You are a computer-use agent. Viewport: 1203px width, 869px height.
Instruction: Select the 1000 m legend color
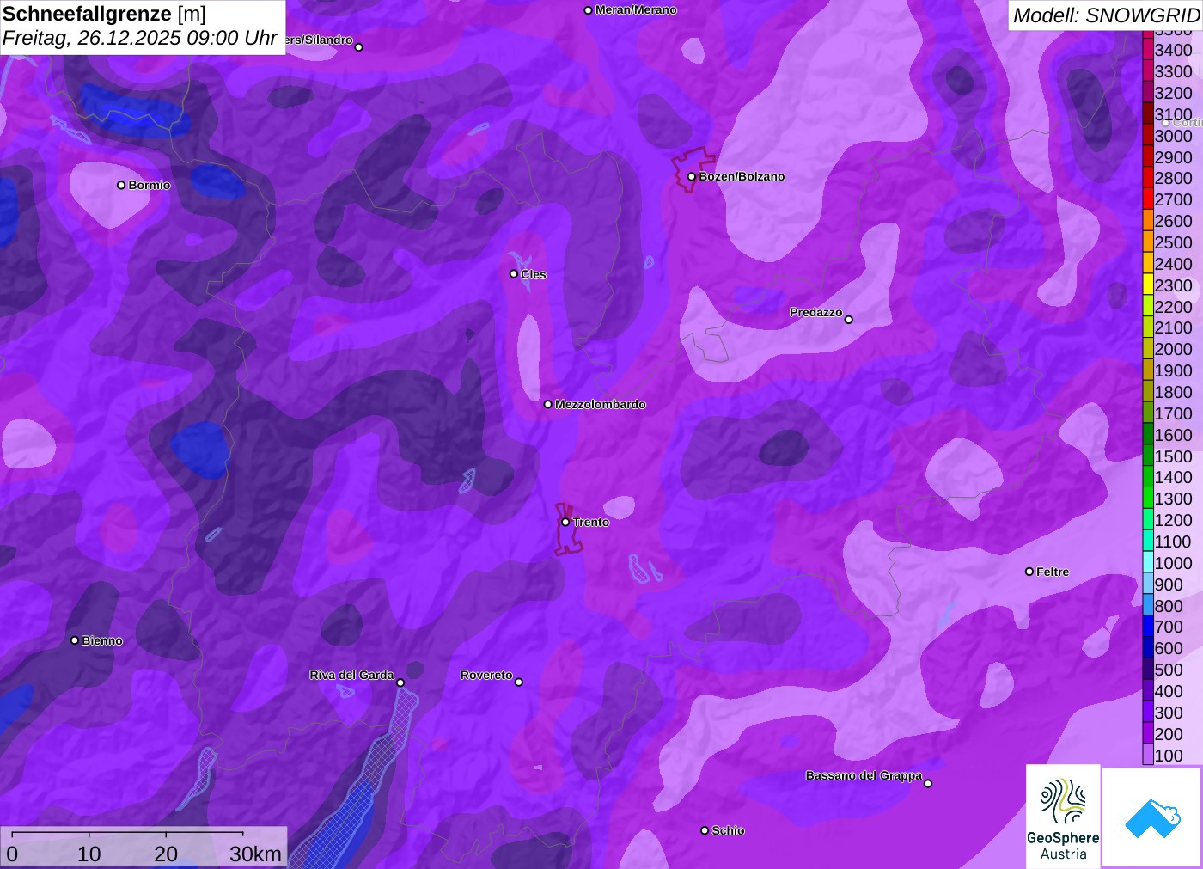(1148, 563)
